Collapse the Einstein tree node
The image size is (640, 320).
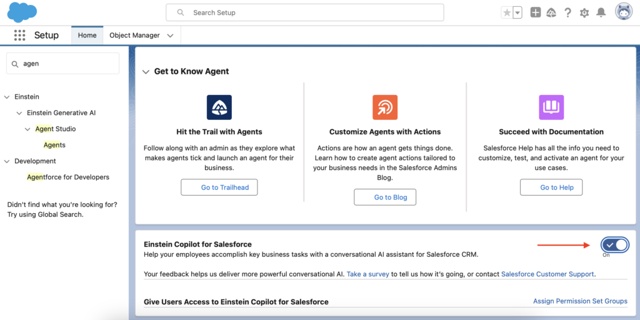[7, 97]
